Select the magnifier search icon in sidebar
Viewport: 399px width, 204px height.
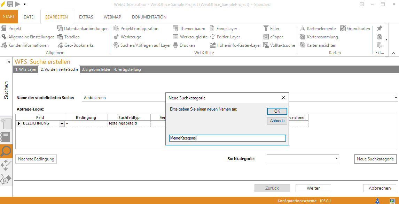click(6, 152)
